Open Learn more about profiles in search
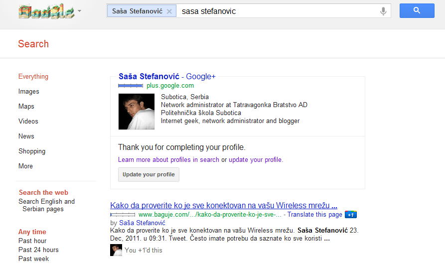 click(x=168, y=160)
